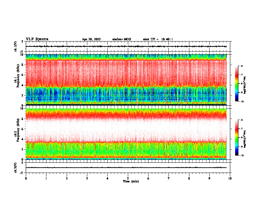Screen dimensions: 259x200
Task: Click the "-10" value below ch.2 colorbar
Action: pyautogui.click(x=242, y=156)
